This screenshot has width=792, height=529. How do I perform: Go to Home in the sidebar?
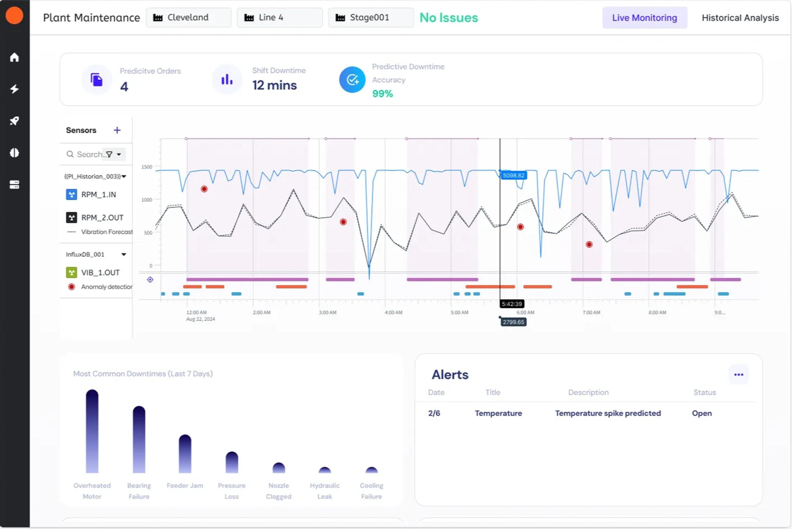tap(14, 58)
